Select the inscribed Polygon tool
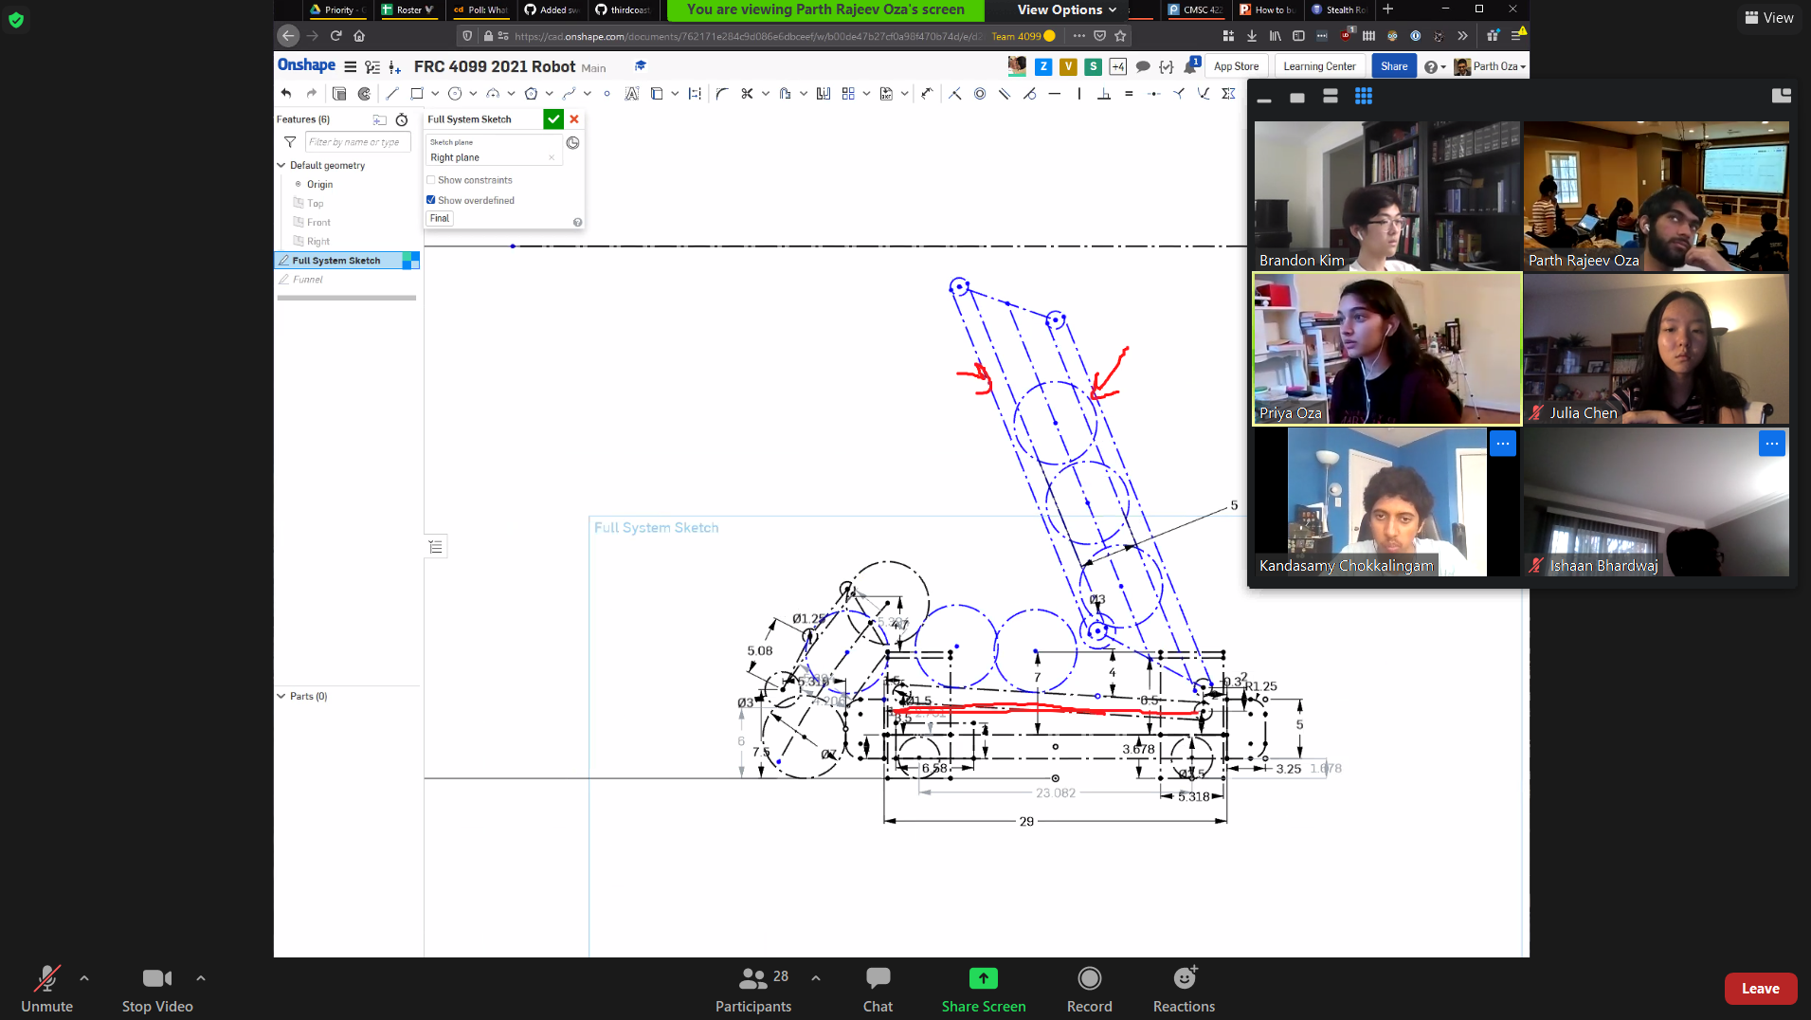This screenshot has width=1811, height=1020. click(531, 94)
